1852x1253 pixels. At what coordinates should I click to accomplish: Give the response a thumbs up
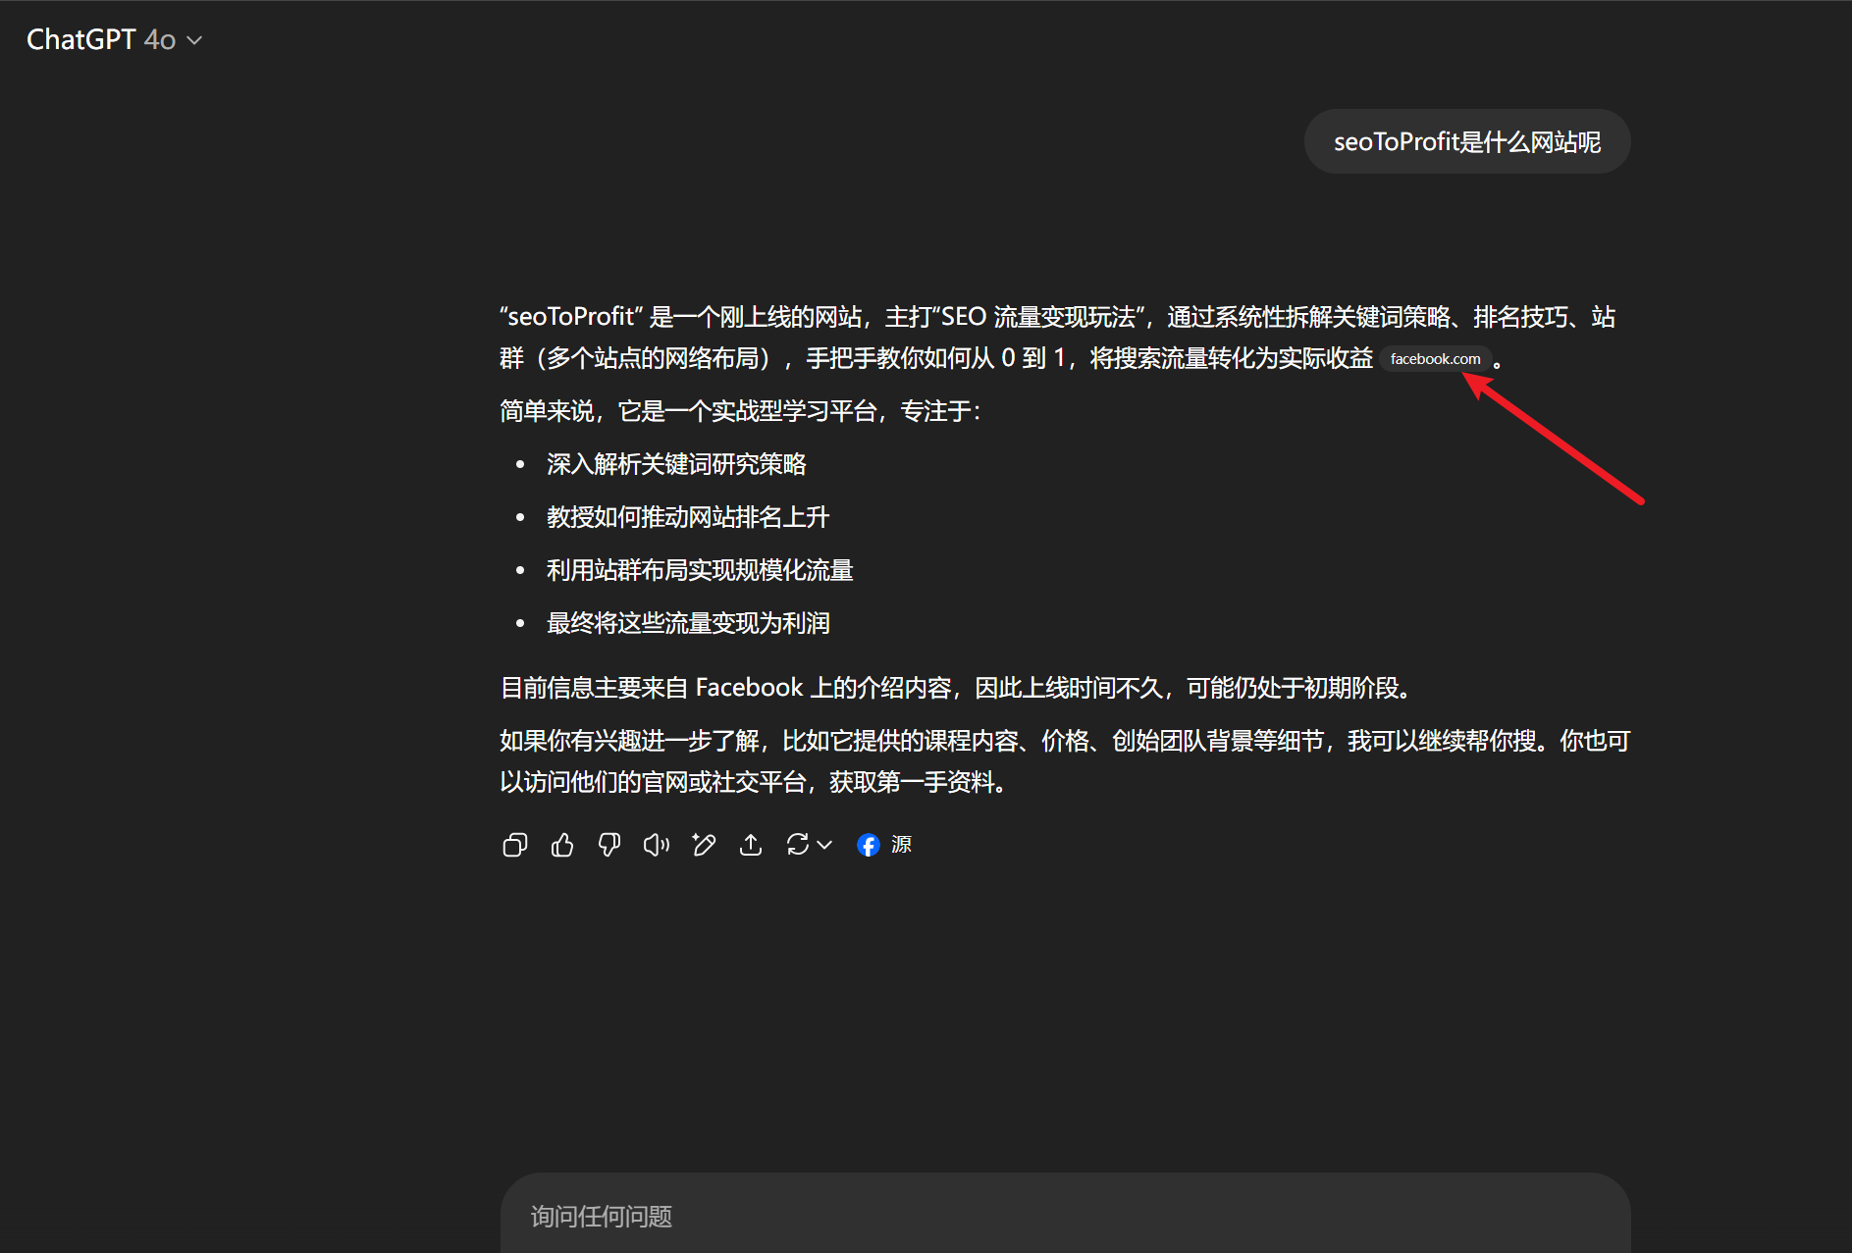coord(562,845)
